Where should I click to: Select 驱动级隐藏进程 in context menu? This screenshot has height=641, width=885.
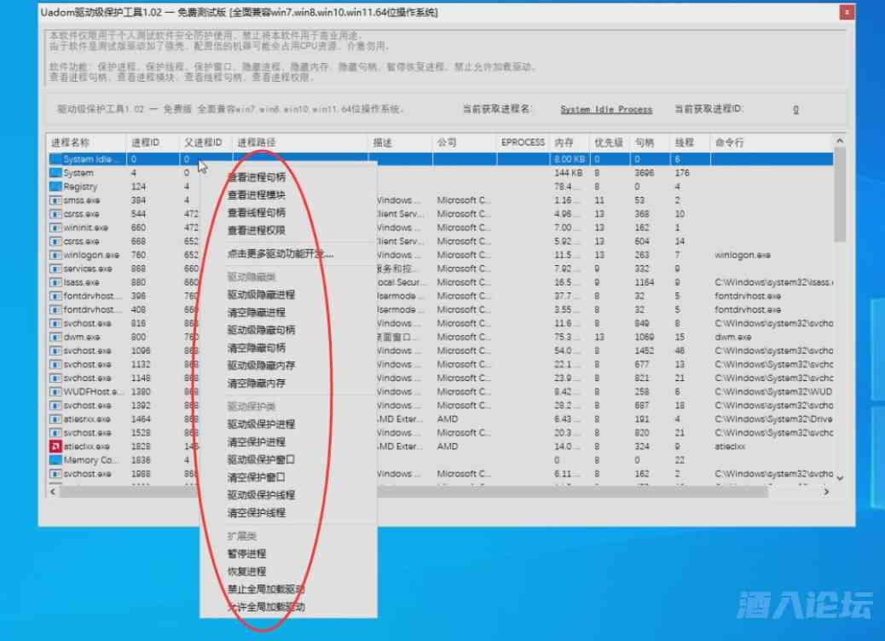[261, 294]
